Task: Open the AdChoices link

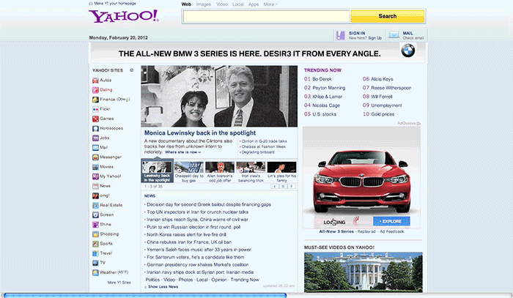Action: [409, 124]
